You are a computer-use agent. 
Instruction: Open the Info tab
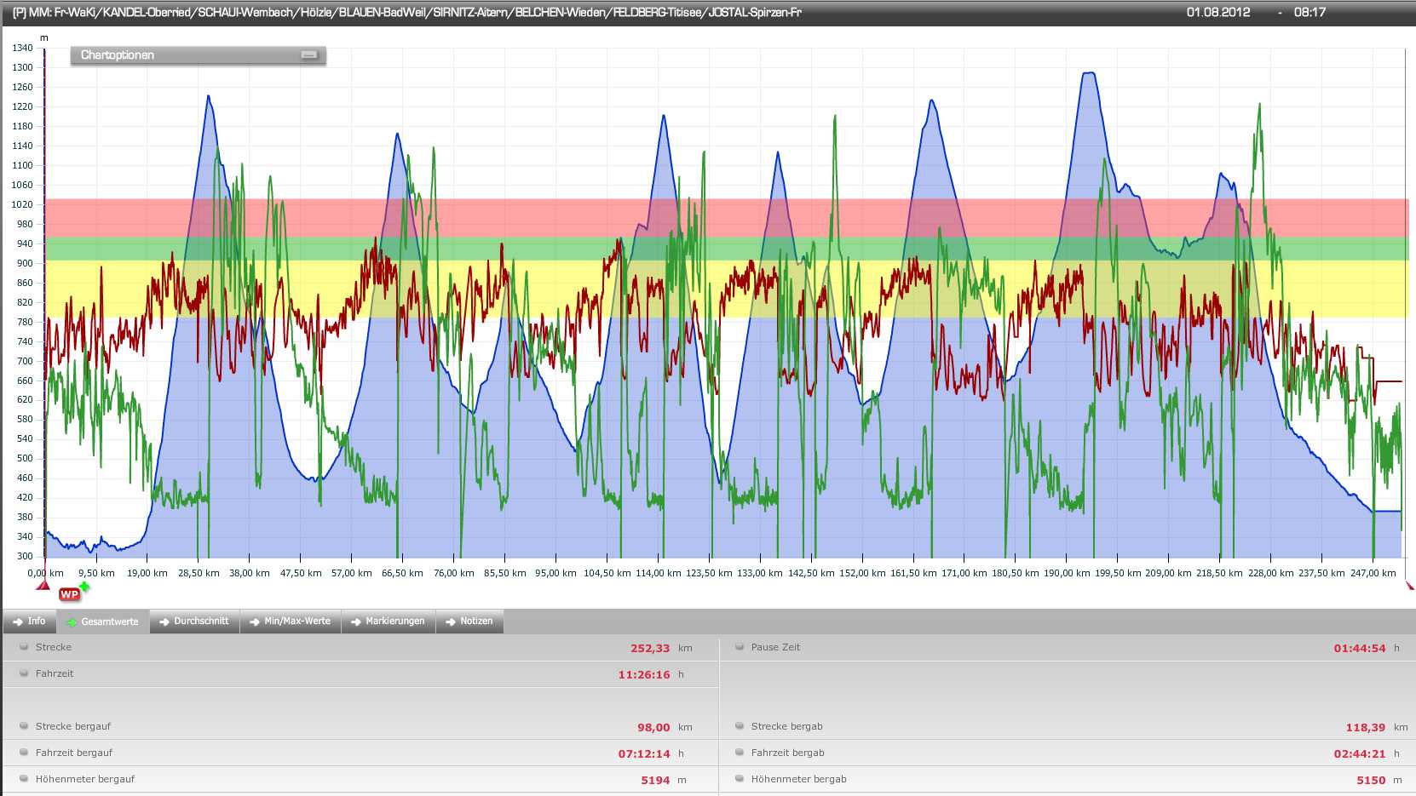coord(30,621)
